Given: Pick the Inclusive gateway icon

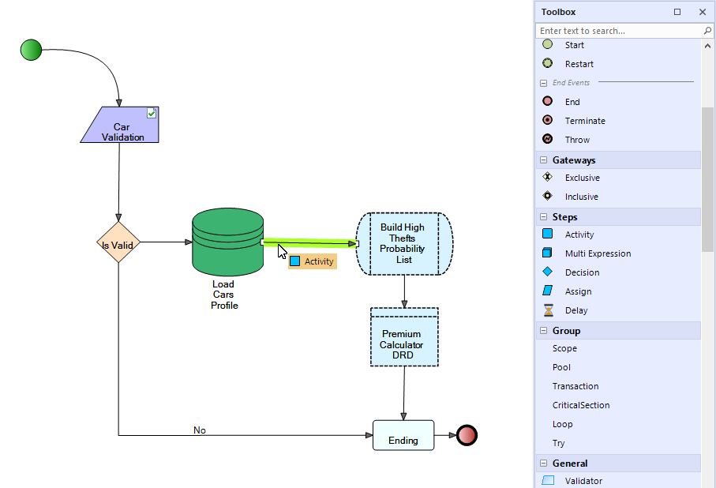Looking at the screenshot, I should click(x=548, y=196).
